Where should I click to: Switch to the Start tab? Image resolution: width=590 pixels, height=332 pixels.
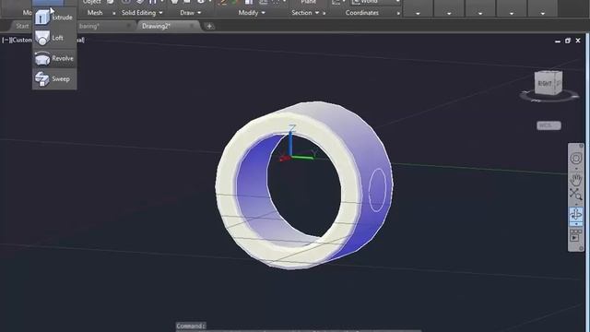tap(22, 26)
